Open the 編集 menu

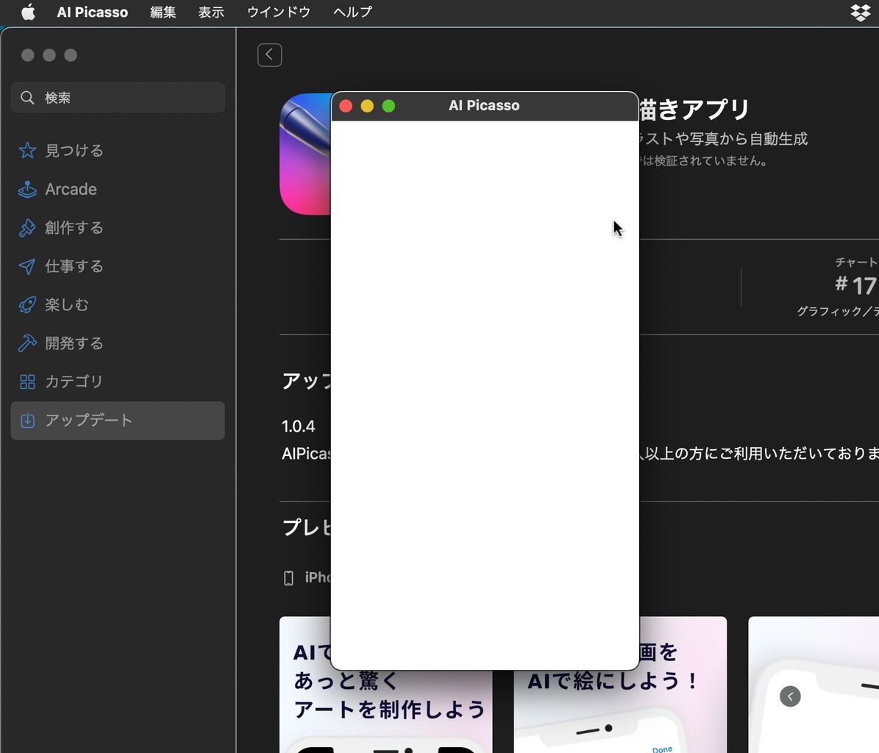[163, 12]
